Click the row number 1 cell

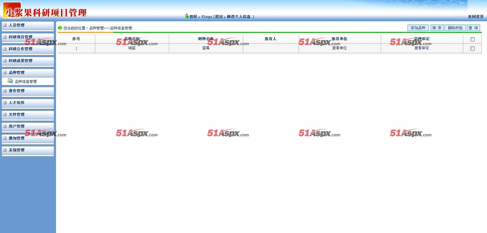coord(76,48)
